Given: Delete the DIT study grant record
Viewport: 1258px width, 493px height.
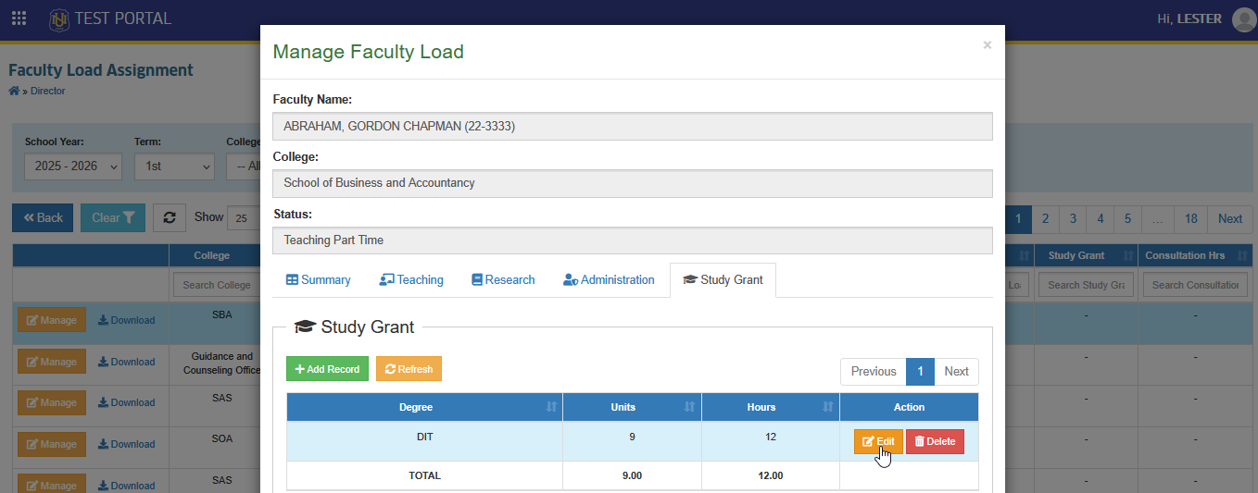Looking at the screenshot, I should pos(935,441).
